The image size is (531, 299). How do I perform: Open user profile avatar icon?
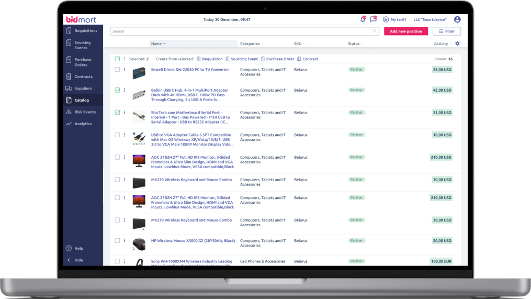[x=457, y=19]
